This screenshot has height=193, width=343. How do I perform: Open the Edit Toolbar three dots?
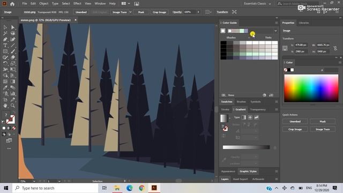point(9,149)
